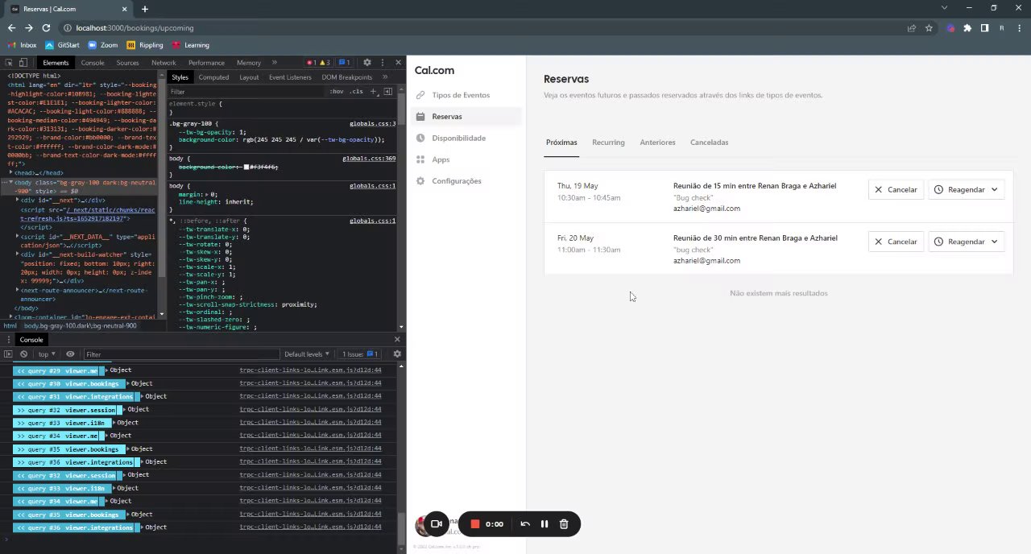Click the new style rule plus icon
Viewport: 1031px width, 554px height.
(372, 91)
